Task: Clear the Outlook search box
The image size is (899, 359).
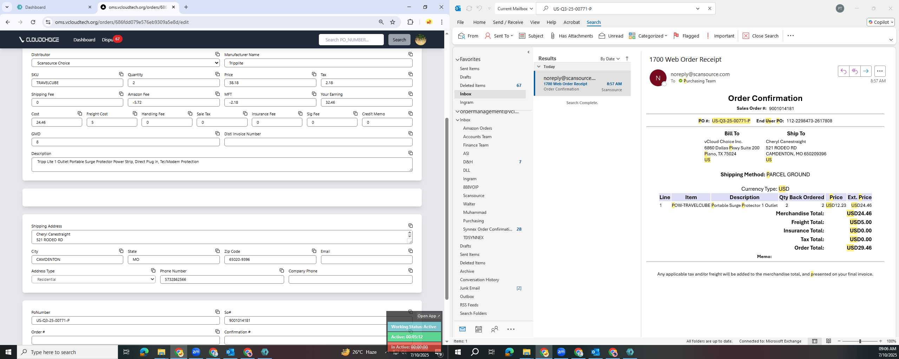Action: tap(709, 8)
